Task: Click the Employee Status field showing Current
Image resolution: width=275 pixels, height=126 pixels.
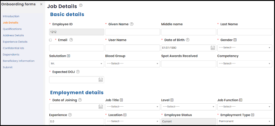Action: point(189,121)
